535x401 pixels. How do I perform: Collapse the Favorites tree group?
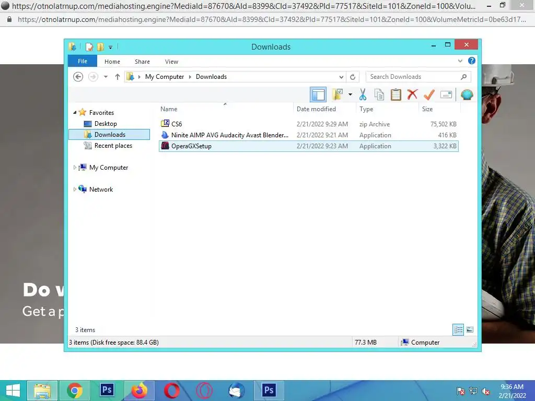click(75, 112)
